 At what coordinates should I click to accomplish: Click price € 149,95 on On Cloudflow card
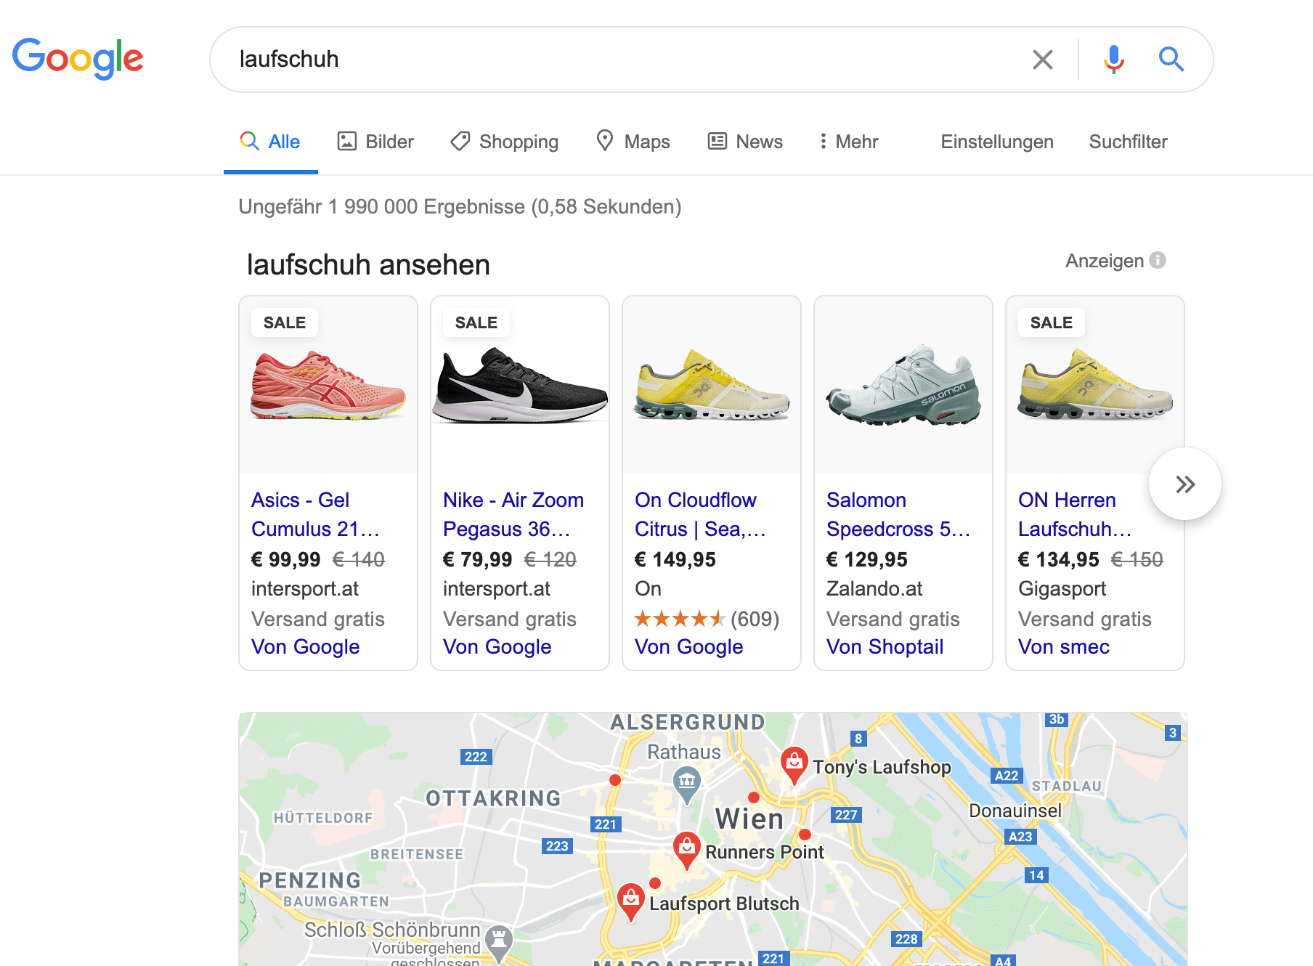click(x=675, y=559)
